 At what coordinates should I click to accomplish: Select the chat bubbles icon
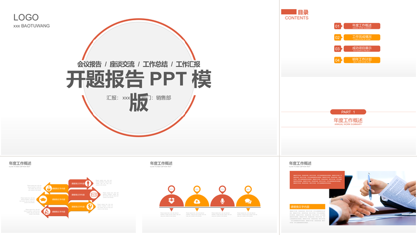(248, 201)
